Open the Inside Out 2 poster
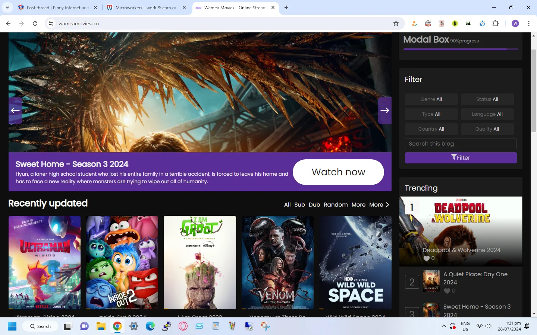This screenshot has height=335, width=537. [x=122, y=262]
